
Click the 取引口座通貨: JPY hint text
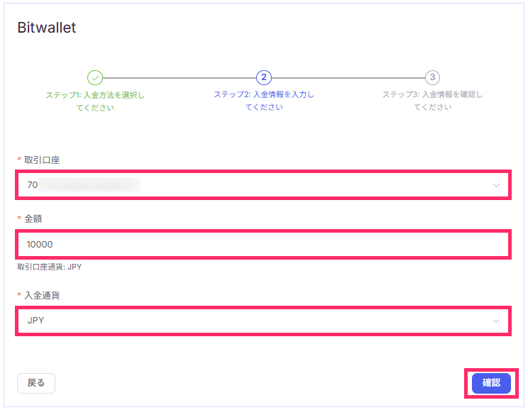click(x=50, y=267)
